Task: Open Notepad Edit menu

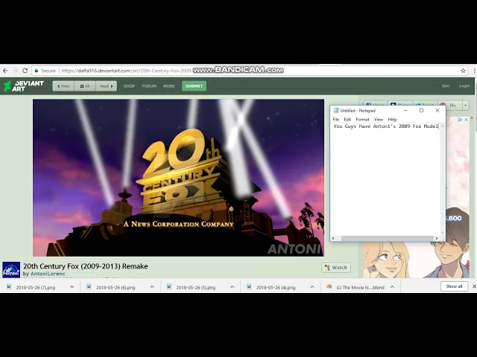Action: pyautogui.click(x=347, y=119)
